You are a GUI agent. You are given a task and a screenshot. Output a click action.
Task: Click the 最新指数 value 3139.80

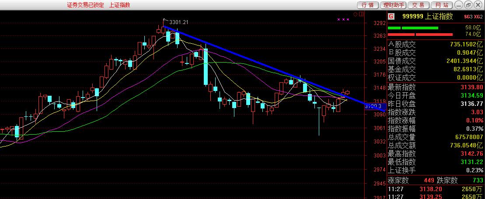(x=472, y=87)
